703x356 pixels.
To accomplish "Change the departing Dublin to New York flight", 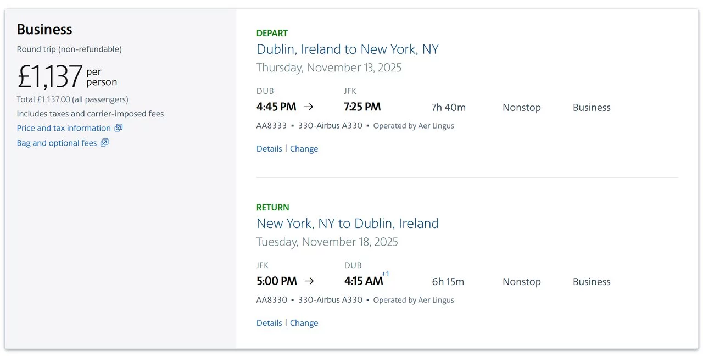I will click(304, 149).
